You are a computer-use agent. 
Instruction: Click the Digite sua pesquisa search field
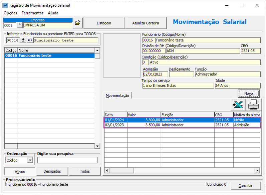click(x=67, y=160)
